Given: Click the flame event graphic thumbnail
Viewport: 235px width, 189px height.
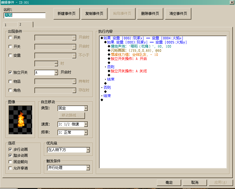Looking at the screenshot, I should pos(20,120).
